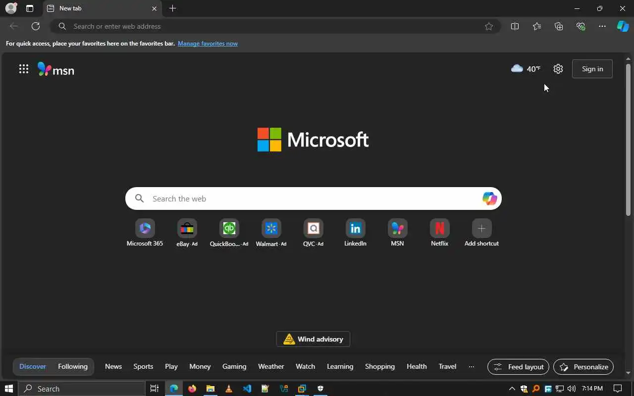Select the Discover feed tab
The height and width of the screenshot is (396, 634).
33,366
